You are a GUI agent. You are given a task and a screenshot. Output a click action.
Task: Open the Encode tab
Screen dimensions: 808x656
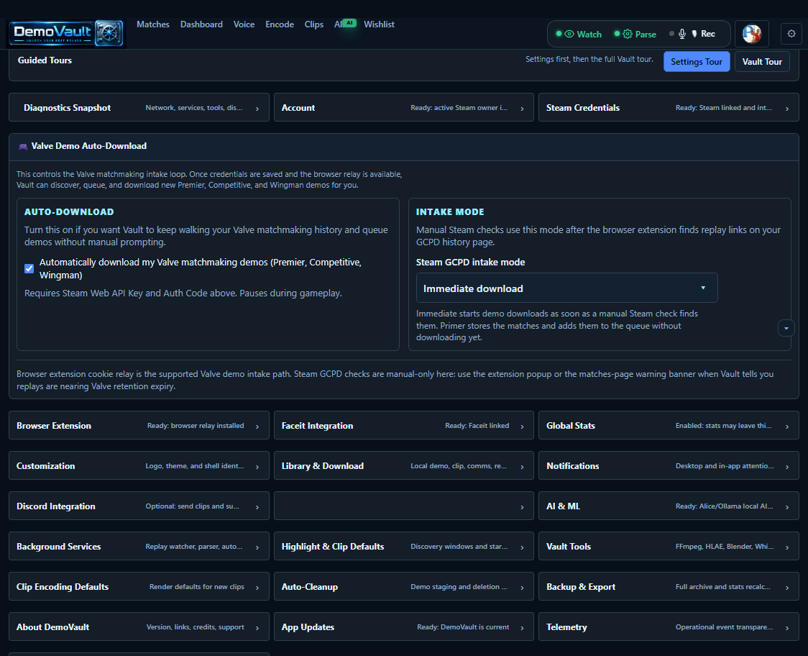[280, 24]
